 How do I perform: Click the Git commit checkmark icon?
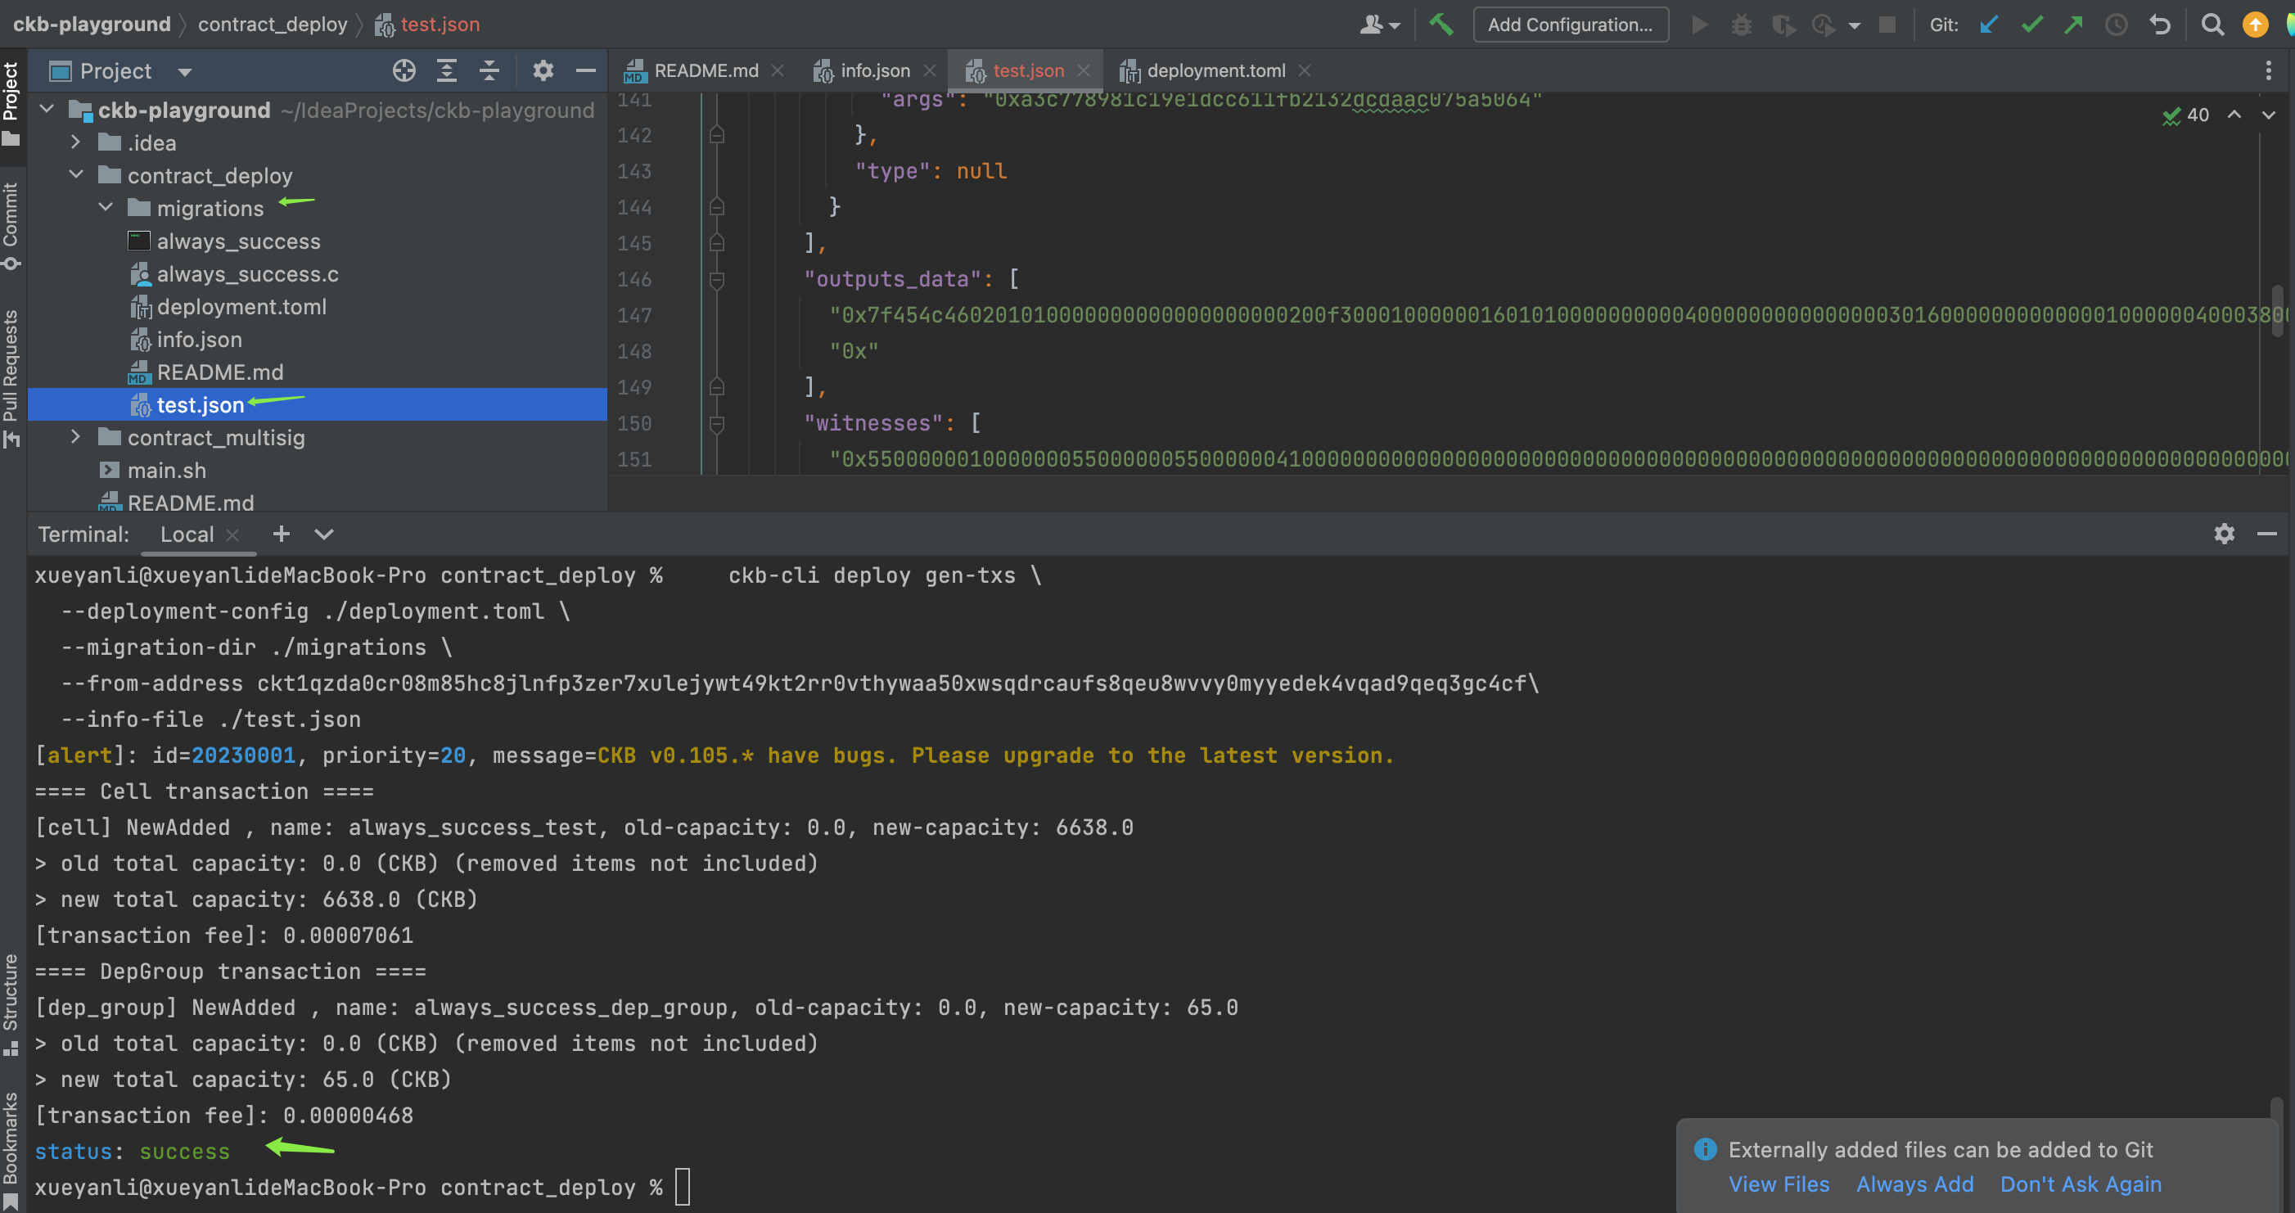(2031, 24)
